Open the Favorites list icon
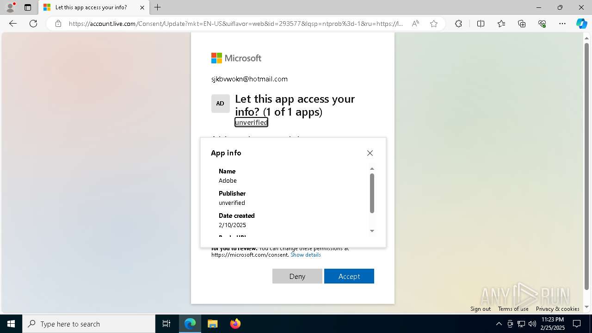592x333 pixels. click(x=501, y=24)
